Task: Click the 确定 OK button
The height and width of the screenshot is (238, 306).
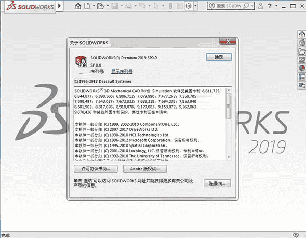Action: click(x=219, y=57)
